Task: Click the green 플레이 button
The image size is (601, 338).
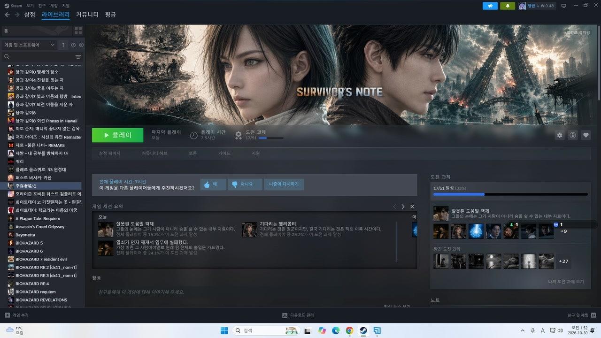Action: pos(118,135)
